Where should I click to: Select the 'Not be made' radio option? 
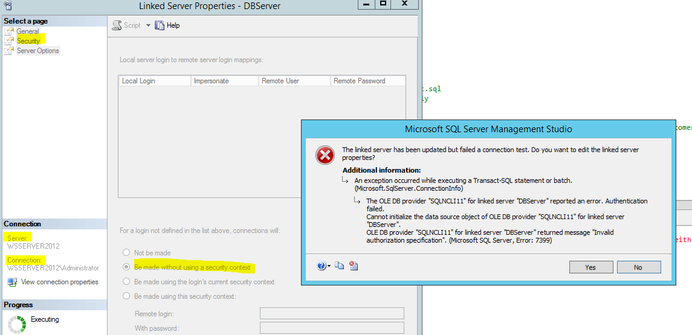click(x=127, y=252)
